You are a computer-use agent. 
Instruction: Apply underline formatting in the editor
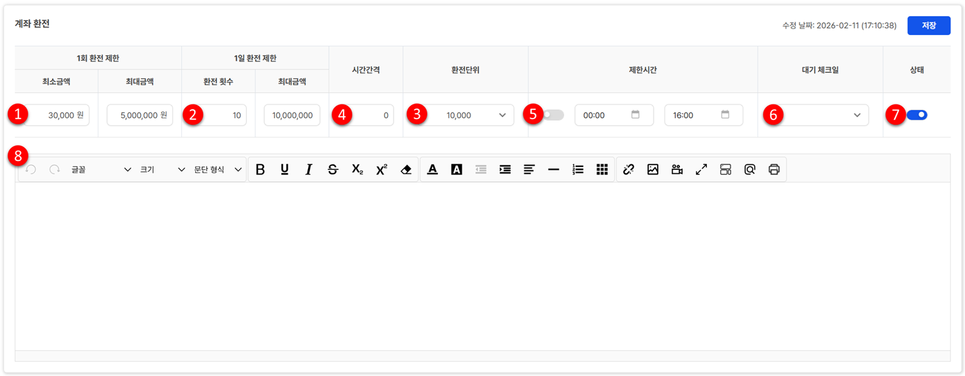(x=284, y=170)
